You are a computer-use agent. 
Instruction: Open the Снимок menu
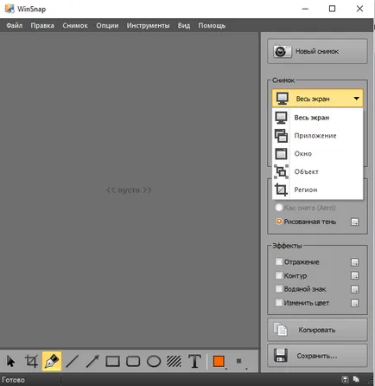click(75, 25)
